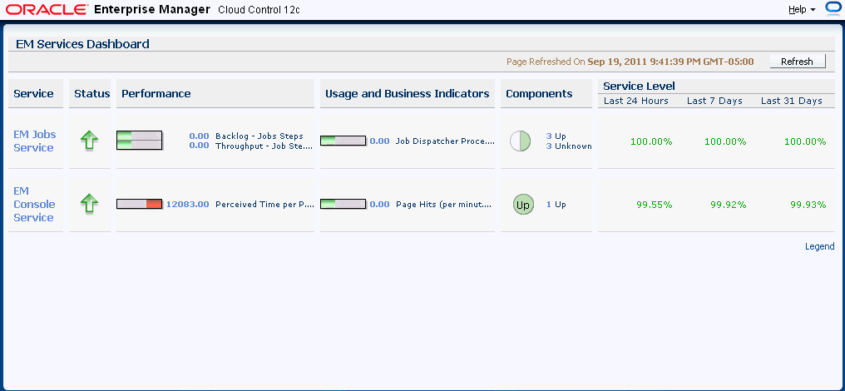Click the Status column header
The width and height of the screenshot is (845, 391).
(x=91, y=93)
